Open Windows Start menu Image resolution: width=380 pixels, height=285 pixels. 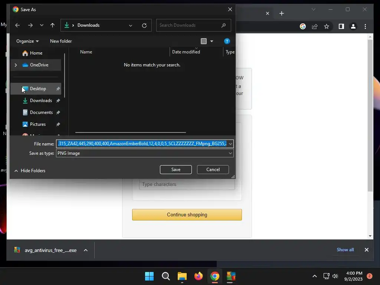tap(149, 276)
